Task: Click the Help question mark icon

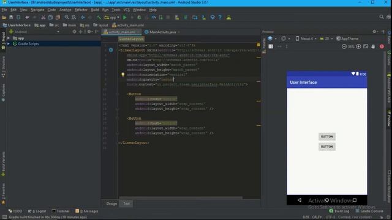Action: coord(220,18)
